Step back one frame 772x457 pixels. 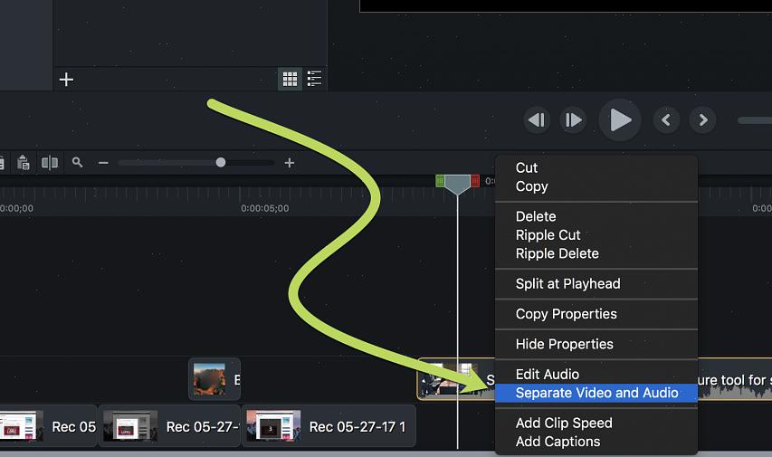[x=537, y=119]
